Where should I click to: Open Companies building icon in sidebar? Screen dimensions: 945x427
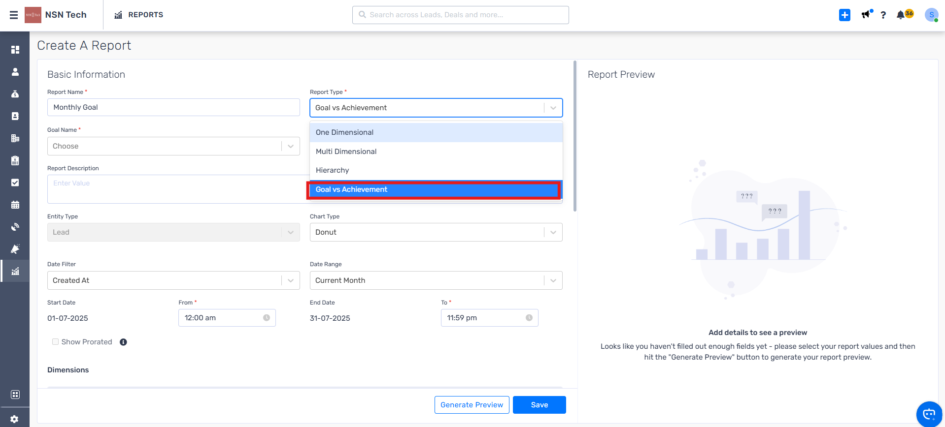pyautogui.click(x=15, y=138)
